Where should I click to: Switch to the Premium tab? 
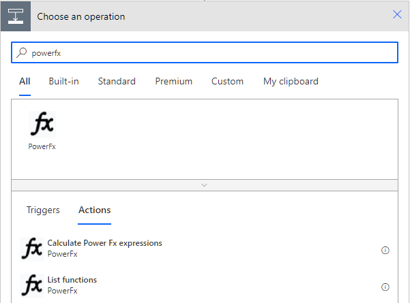coord(174,82)
